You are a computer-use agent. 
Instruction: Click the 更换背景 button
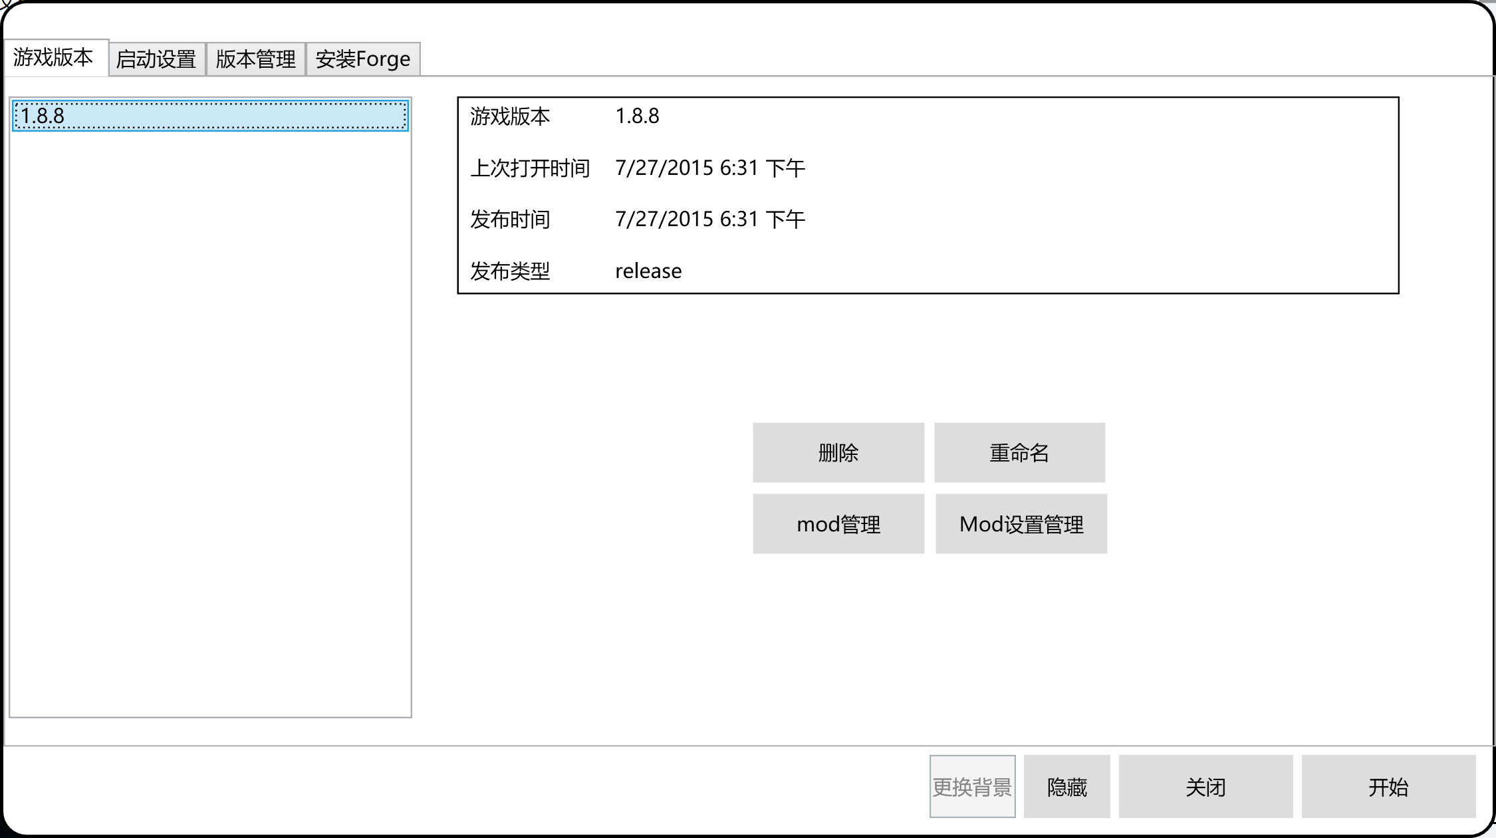973,787
